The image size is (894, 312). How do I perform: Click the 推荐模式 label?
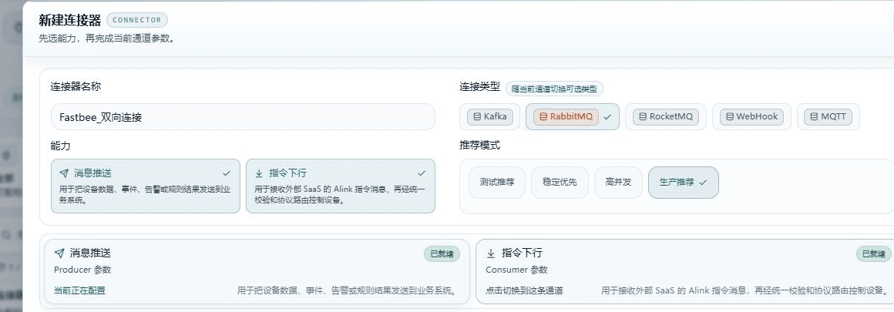pyautogui.click(x=479, y=146)
